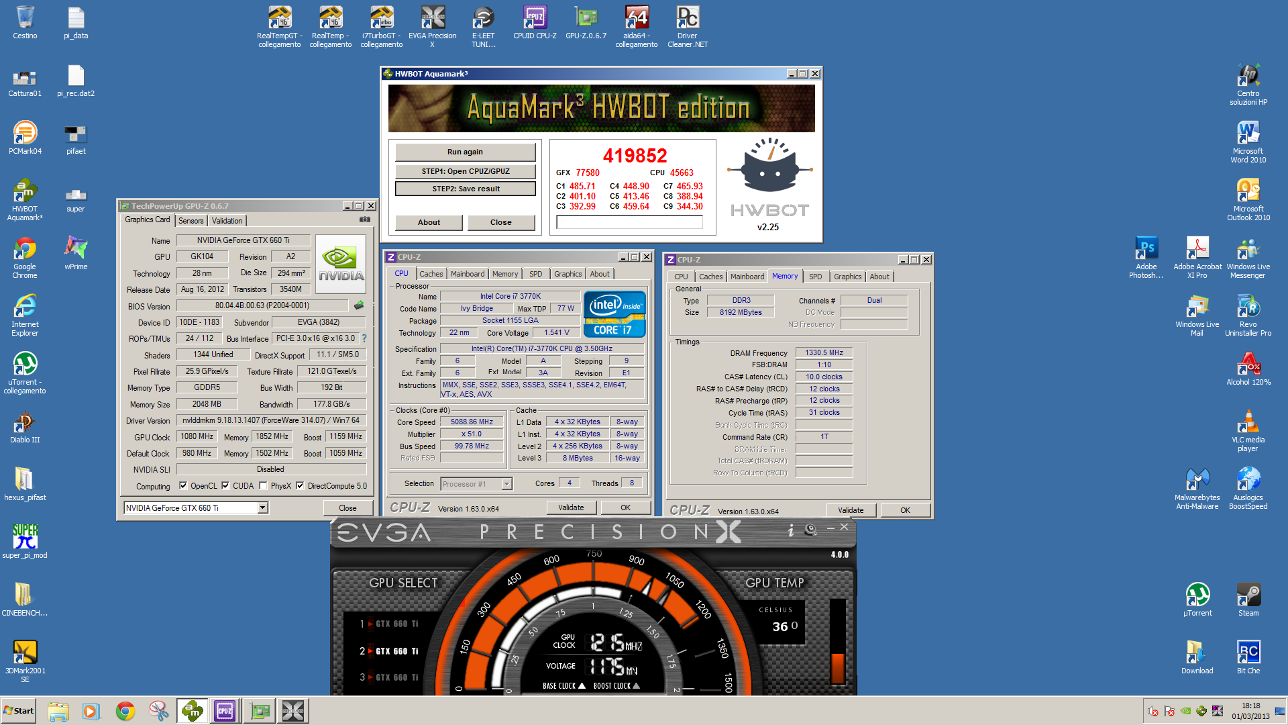The width and height of the screenshot is (1288, 725).
Task: Click the GPU temp bar in Precision
Action: pos(838,642)
